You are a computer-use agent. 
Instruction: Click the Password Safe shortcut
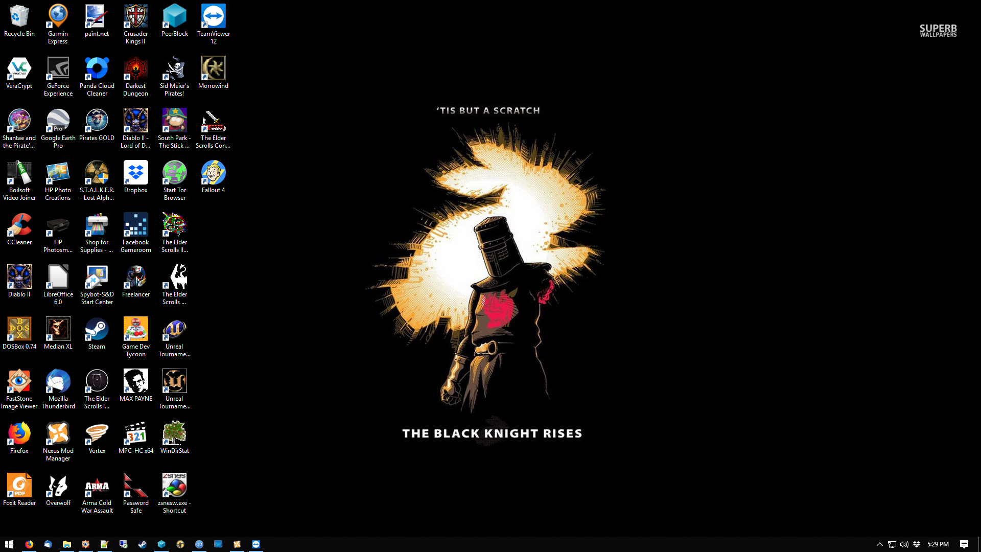click(136, 494)
